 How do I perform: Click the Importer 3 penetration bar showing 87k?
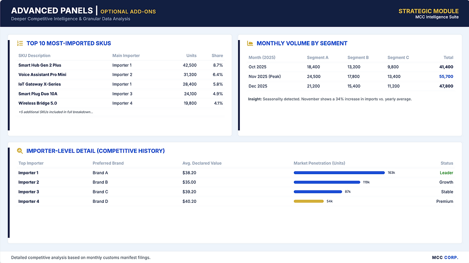[x=318, y=192]
